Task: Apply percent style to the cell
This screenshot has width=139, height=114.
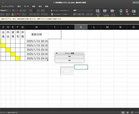Action: [79, 14]
